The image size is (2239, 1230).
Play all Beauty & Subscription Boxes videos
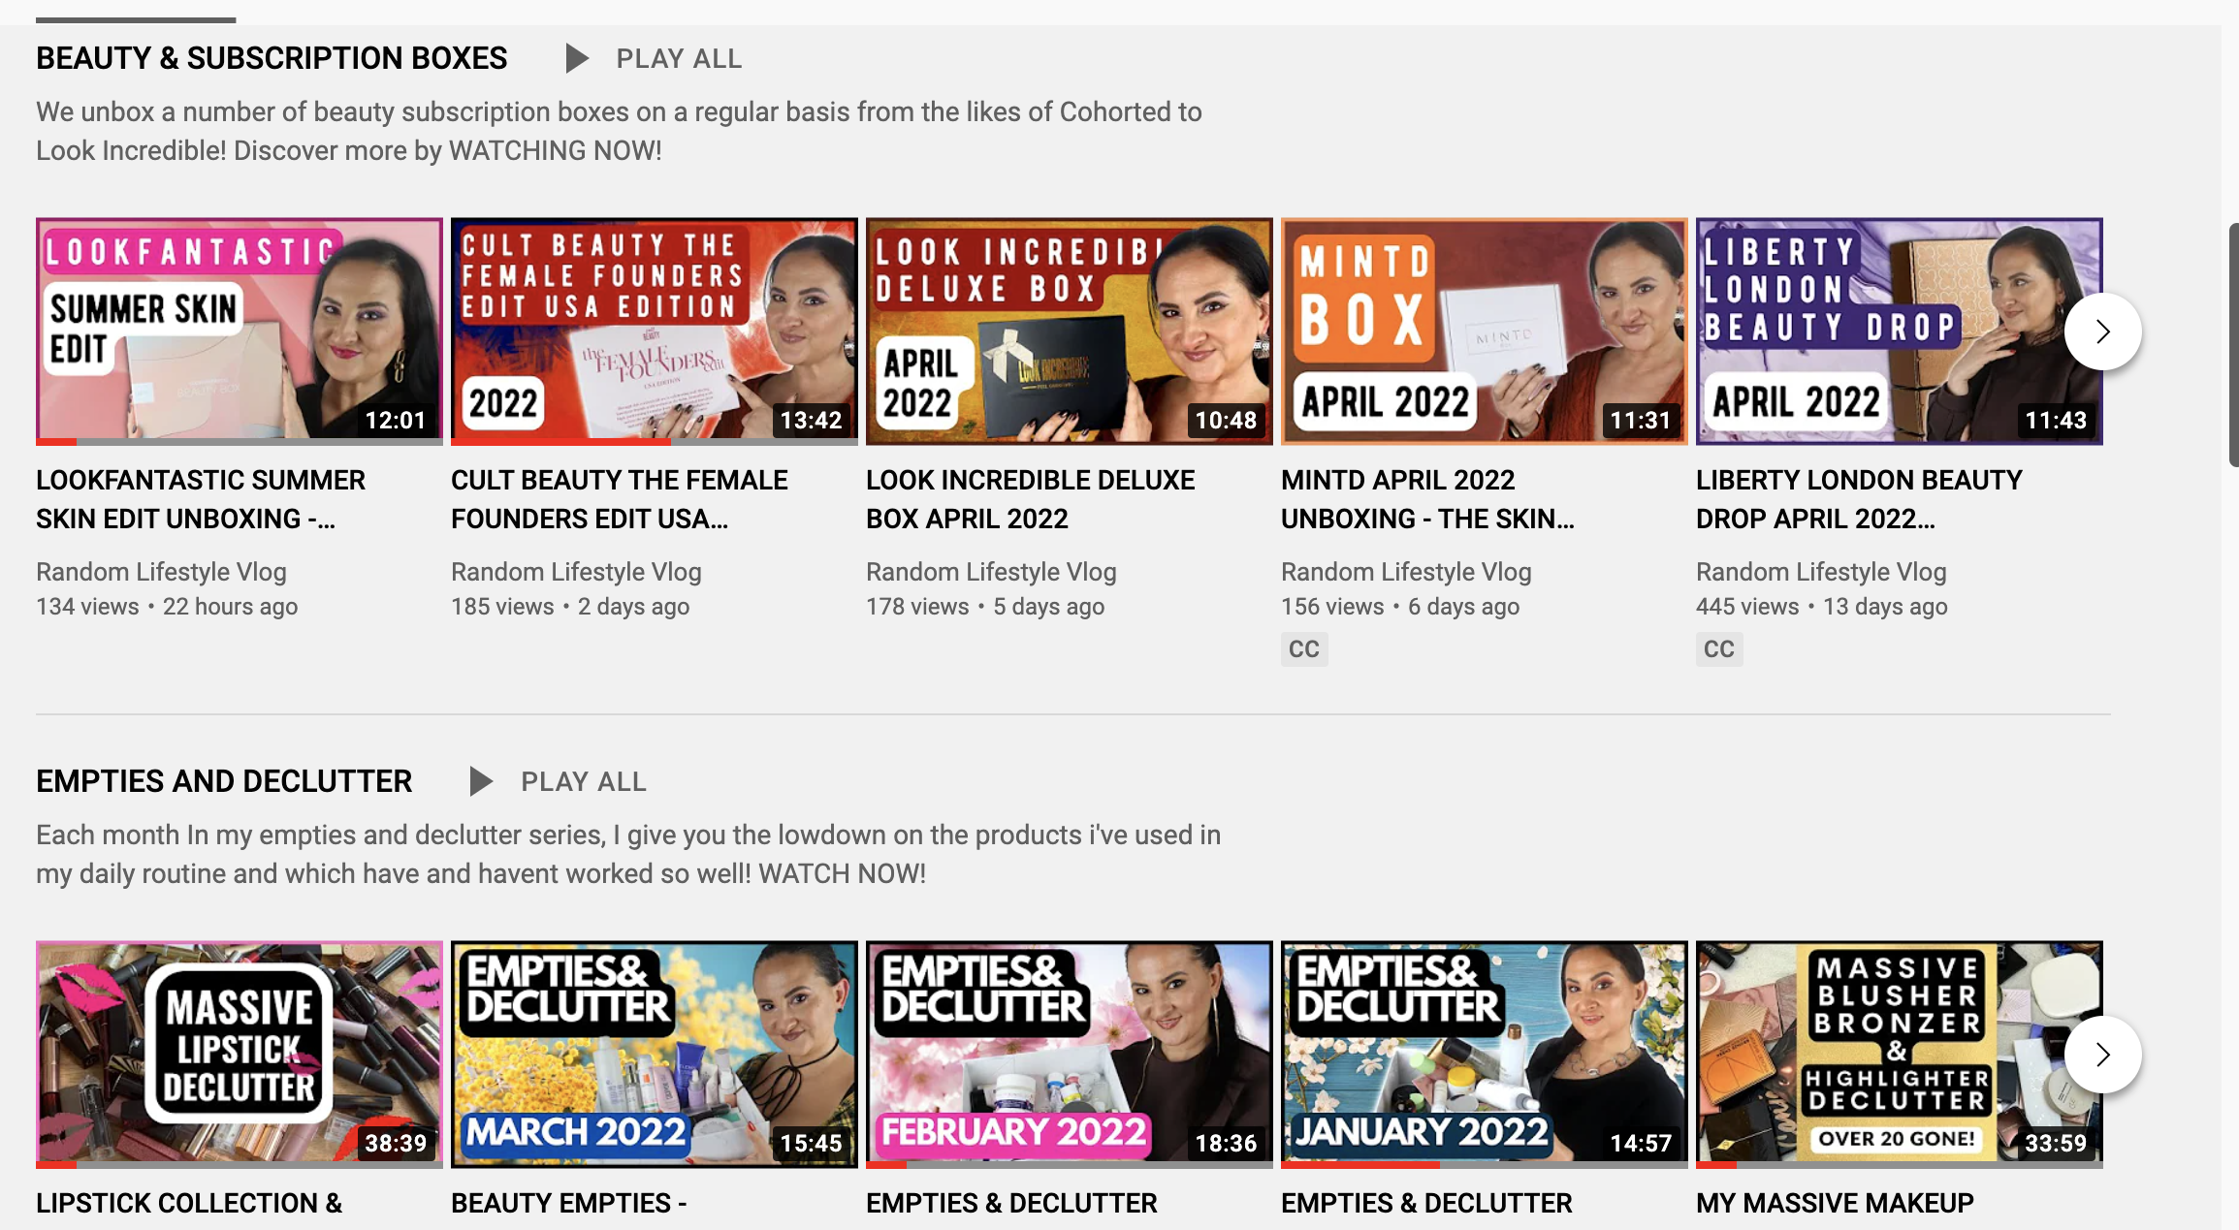coord(679,58)
